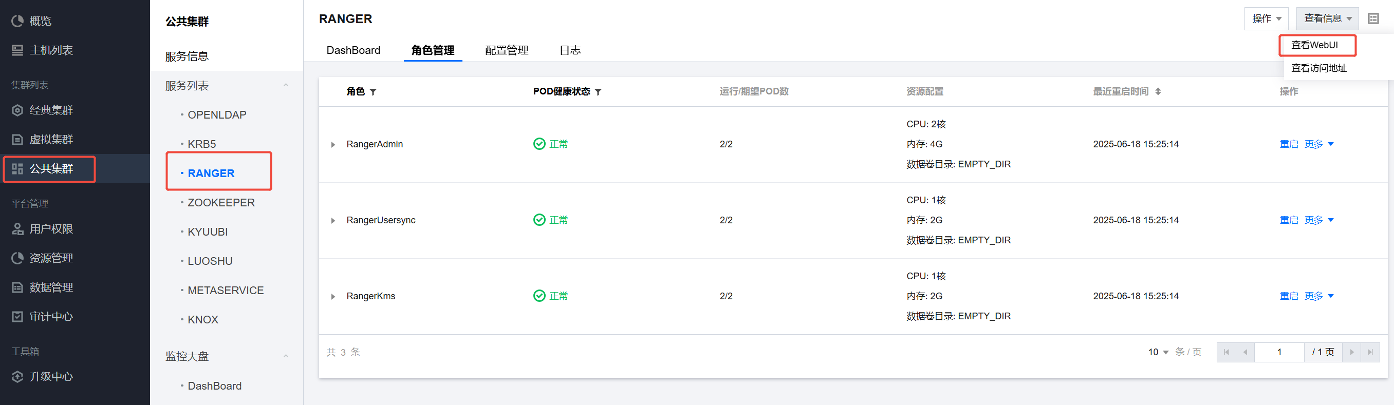
Task: Sort by 最近重启时间 using the sort arrows
Action: point(1158,91)
